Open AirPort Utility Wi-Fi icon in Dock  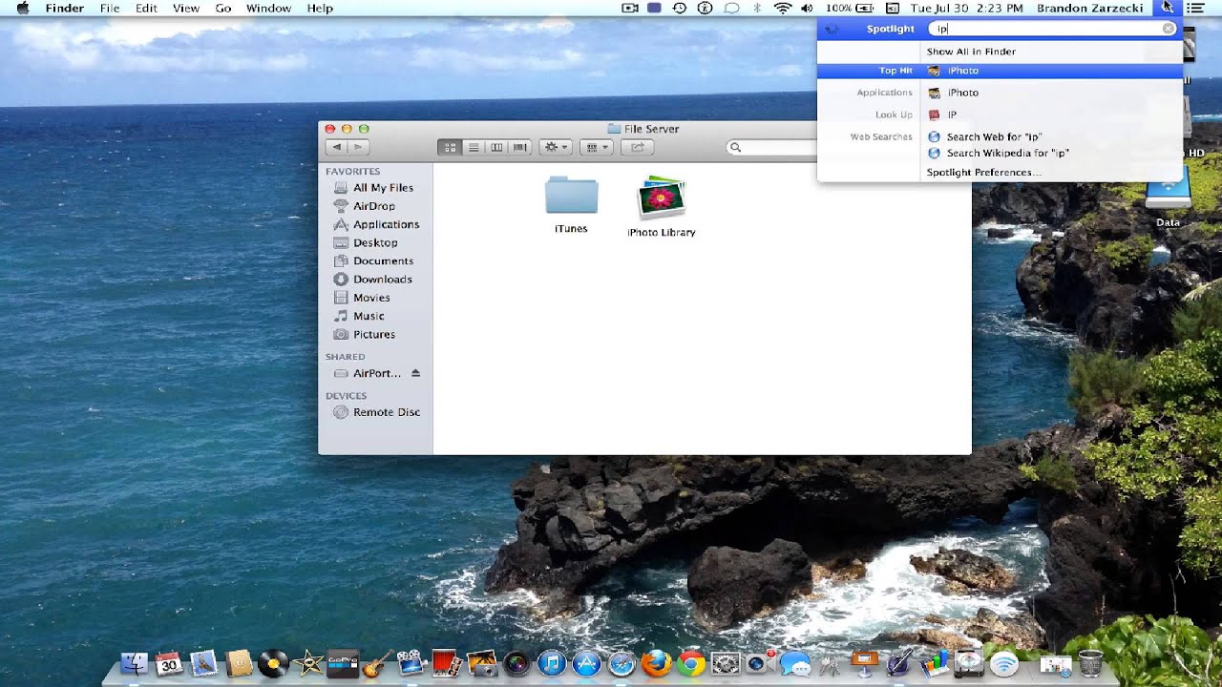[1003, 663]
